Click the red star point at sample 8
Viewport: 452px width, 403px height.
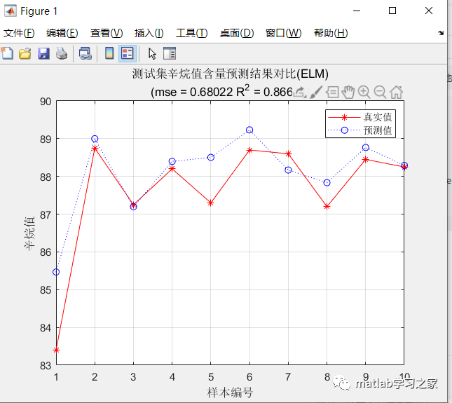[327, 207]
